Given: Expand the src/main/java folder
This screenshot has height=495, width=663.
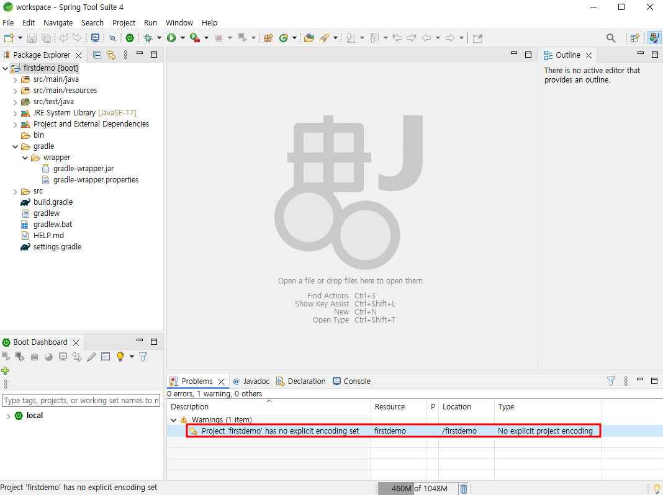Looking at the screenshot, I should pos(16,79).
